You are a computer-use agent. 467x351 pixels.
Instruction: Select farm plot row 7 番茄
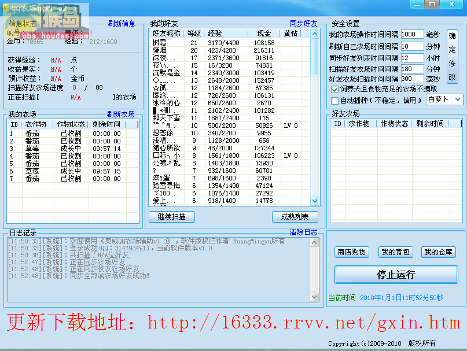point(73,179)
